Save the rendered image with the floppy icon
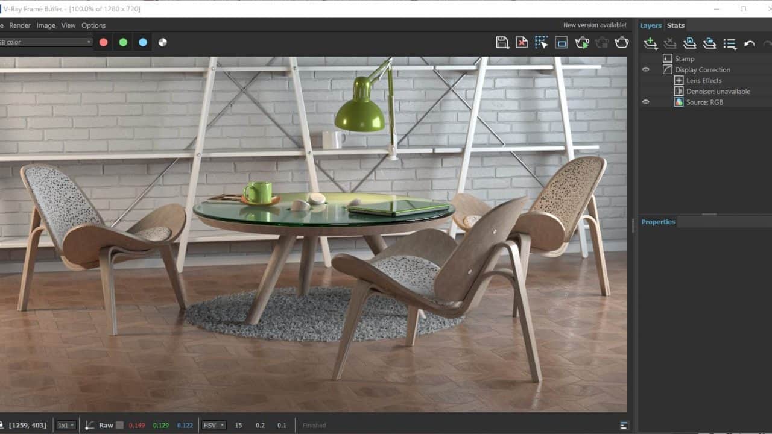The image size is (772, 434). pos(502,42)
